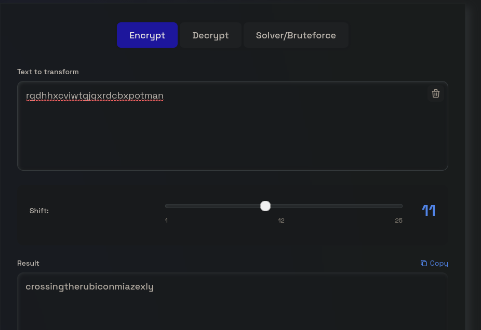Screen dimensions: 481x330
Task: Click the Text to transform label
Action: 48,72
